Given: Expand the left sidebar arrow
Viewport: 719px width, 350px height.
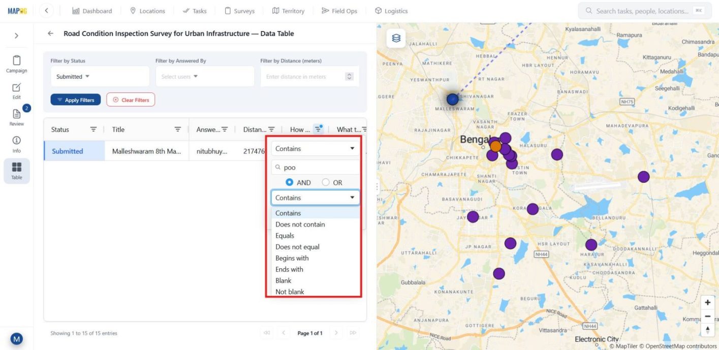Looking at the screenshot, I should 16,36.
